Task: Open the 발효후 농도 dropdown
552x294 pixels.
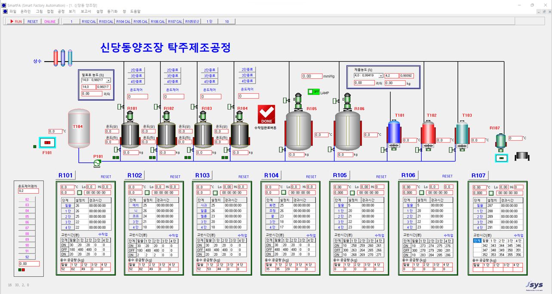Action: (x=108, y=80)
